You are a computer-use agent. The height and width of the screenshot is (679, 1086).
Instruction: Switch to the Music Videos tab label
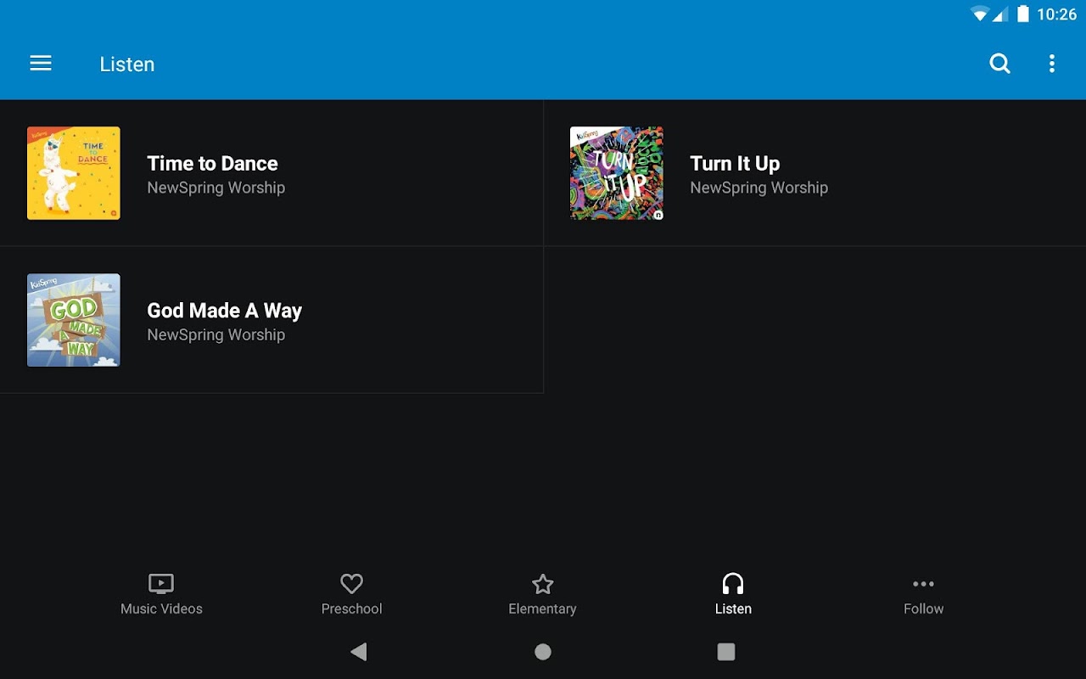click(x=161, y=609)
